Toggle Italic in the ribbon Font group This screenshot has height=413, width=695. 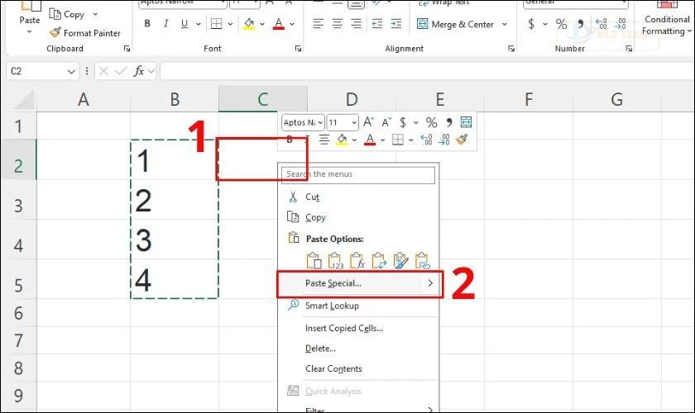coord(168,24)
